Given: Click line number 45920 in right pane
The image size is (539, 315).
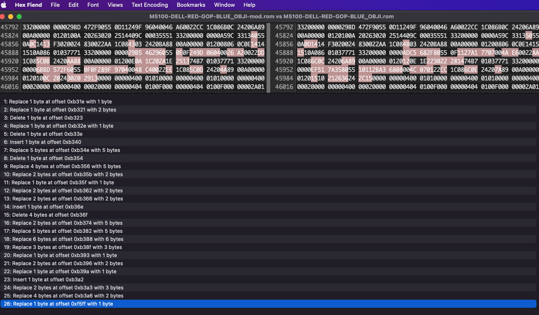Looking at the screenshot, I should pos(284,61).
